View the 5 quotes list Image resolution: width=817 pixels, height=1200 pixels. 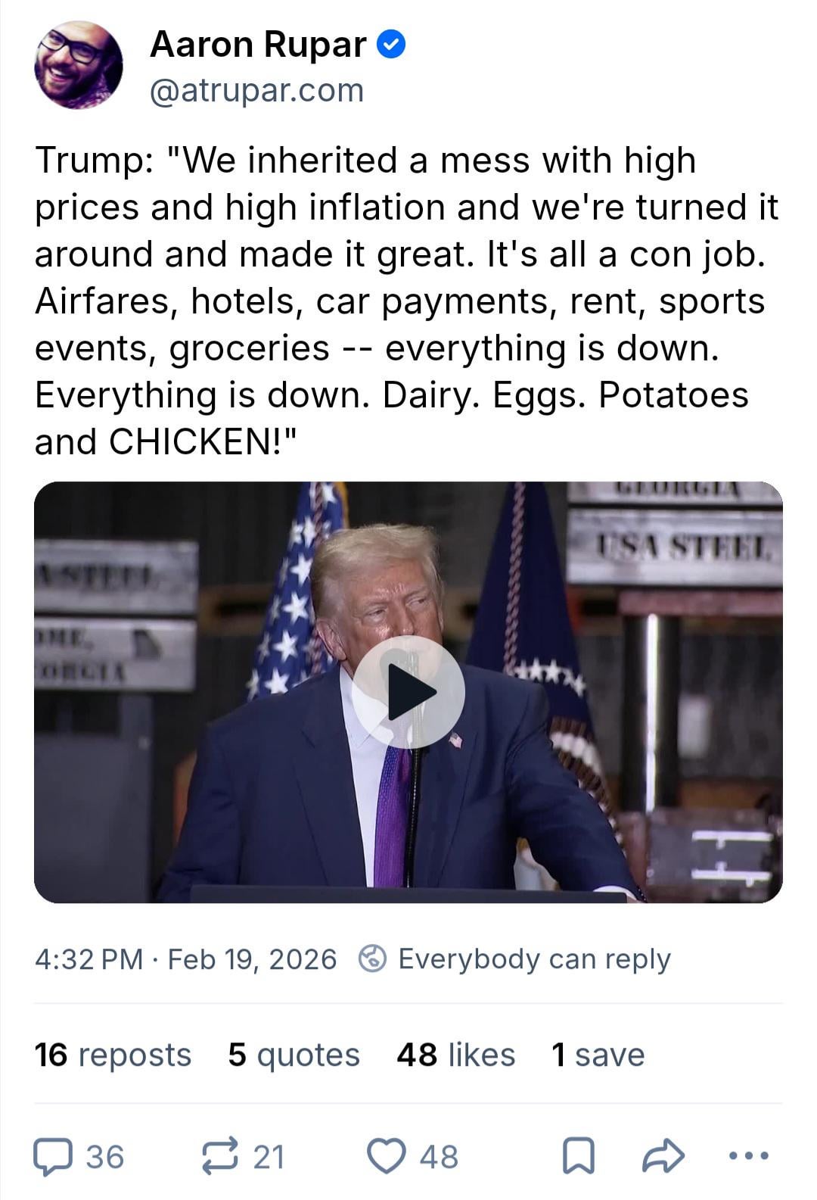[294, 1055]
